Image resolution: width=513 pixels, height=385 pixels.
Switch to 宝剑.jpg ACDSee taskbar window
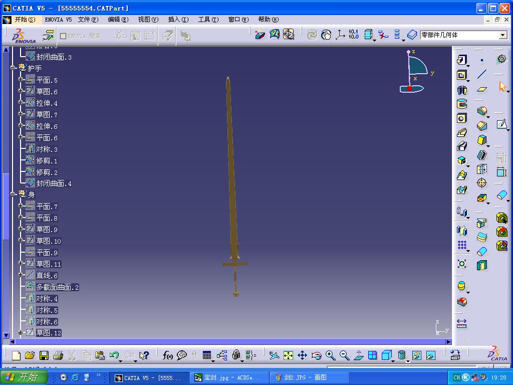[x=229, y=378]
